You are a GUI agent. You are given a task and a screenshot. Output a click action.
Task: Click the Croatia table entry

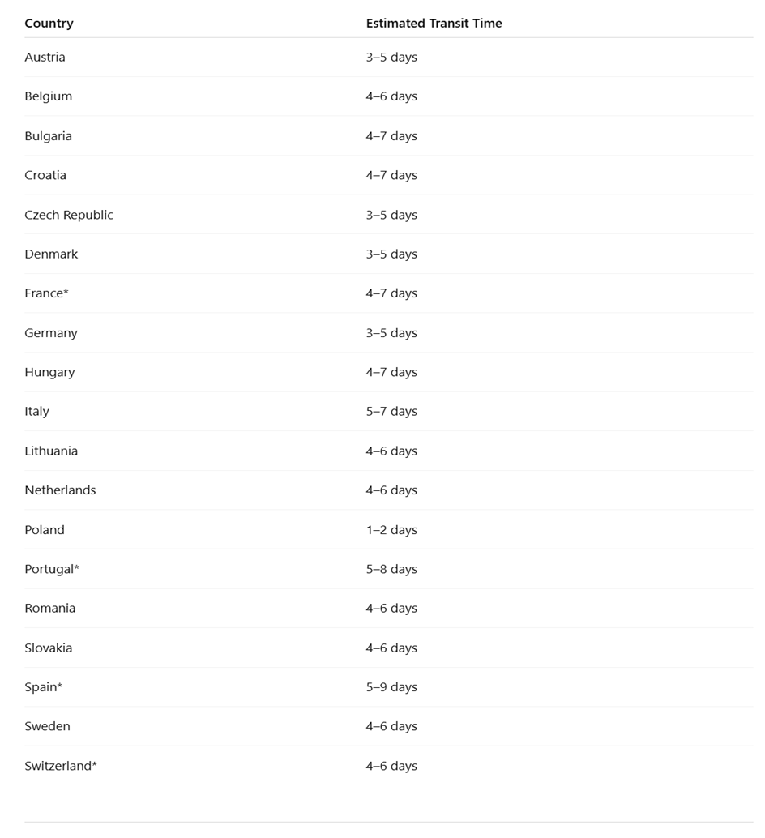tap(45, 175)
